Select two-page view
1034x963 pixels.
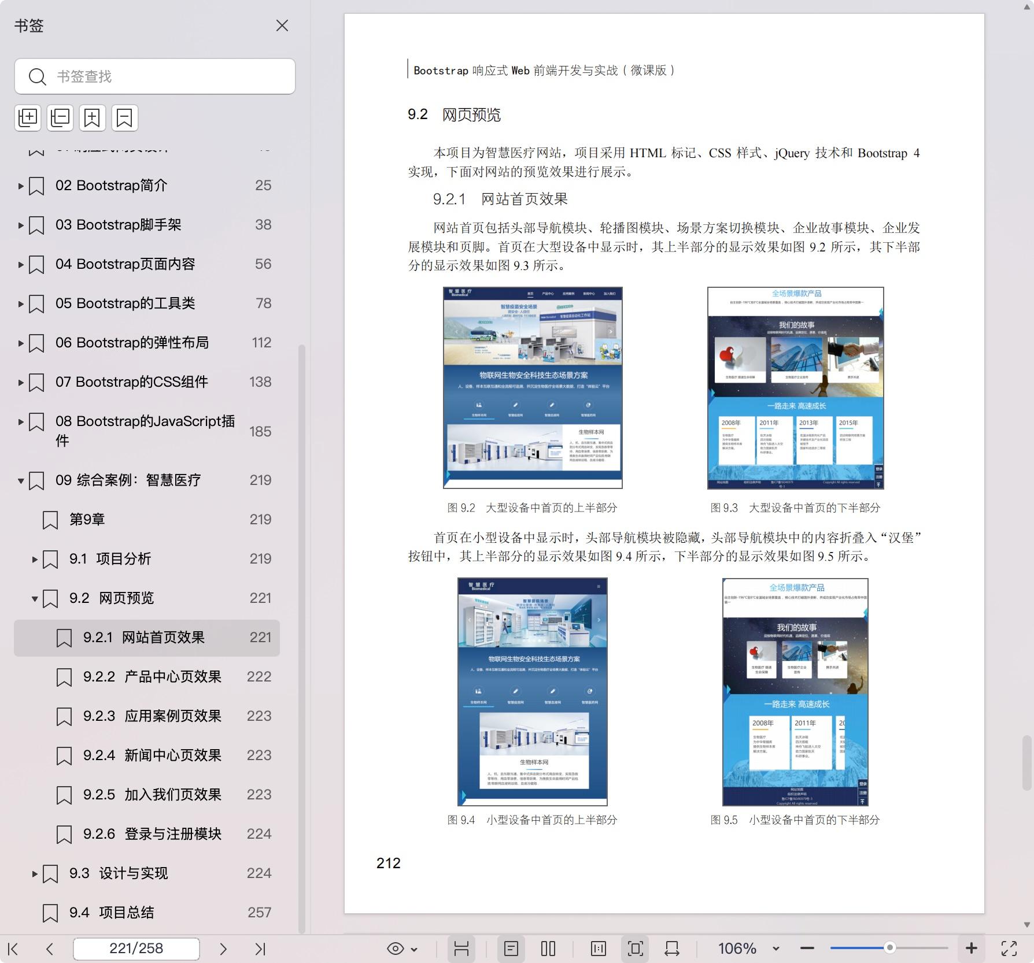pyautogui.click(x=548, y=949)
